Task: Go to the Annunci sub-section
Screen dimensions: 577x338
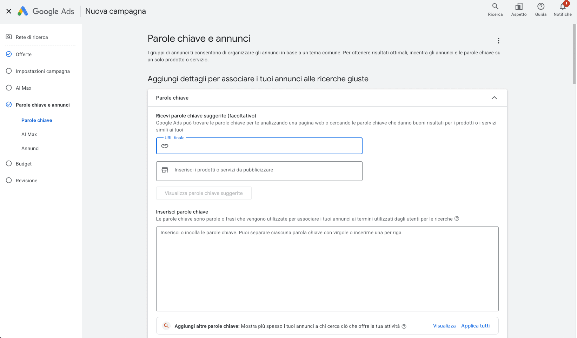Action: click(31, 148)
